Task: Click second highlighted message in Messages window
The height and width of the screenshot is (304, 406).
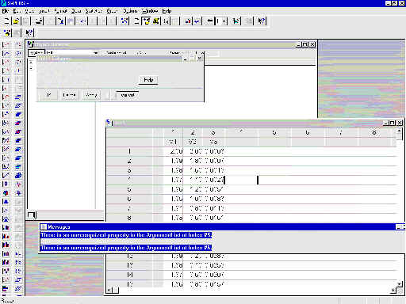Action: pos(126,248)
